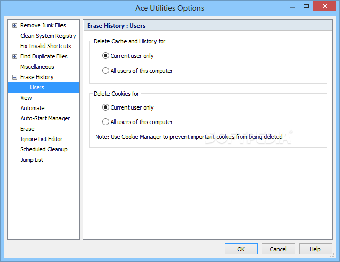Open Auto-Start Manager options
The image size is (340, 262).
tap(45, 118)
